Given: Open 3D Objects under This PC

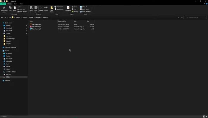Looking at the screenshot, I should [x=9, y=54].
